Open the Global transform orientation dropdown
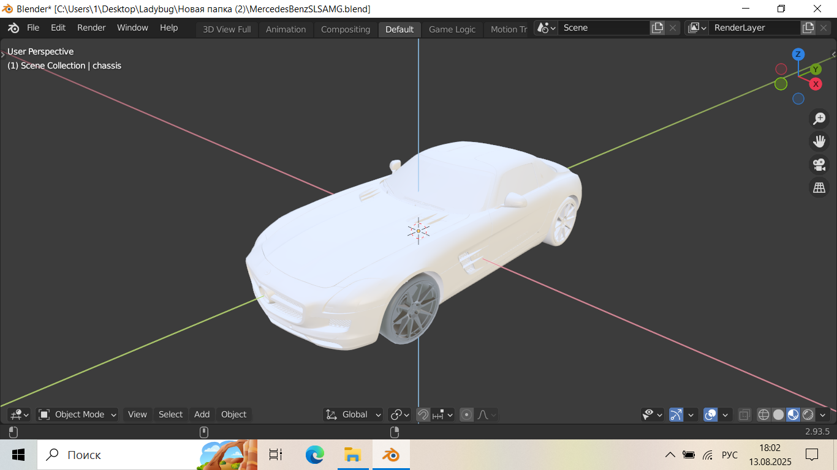 pos(354,415)
